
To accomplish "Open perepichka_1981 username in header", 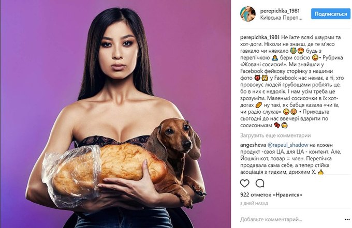I will click(x=280, y=10).
